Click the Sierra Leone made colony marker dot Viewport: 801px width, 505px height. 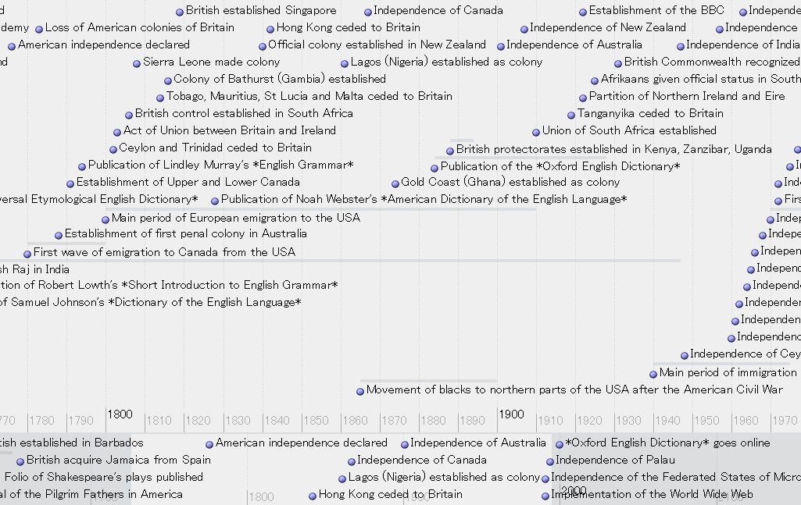pos(137,63)
